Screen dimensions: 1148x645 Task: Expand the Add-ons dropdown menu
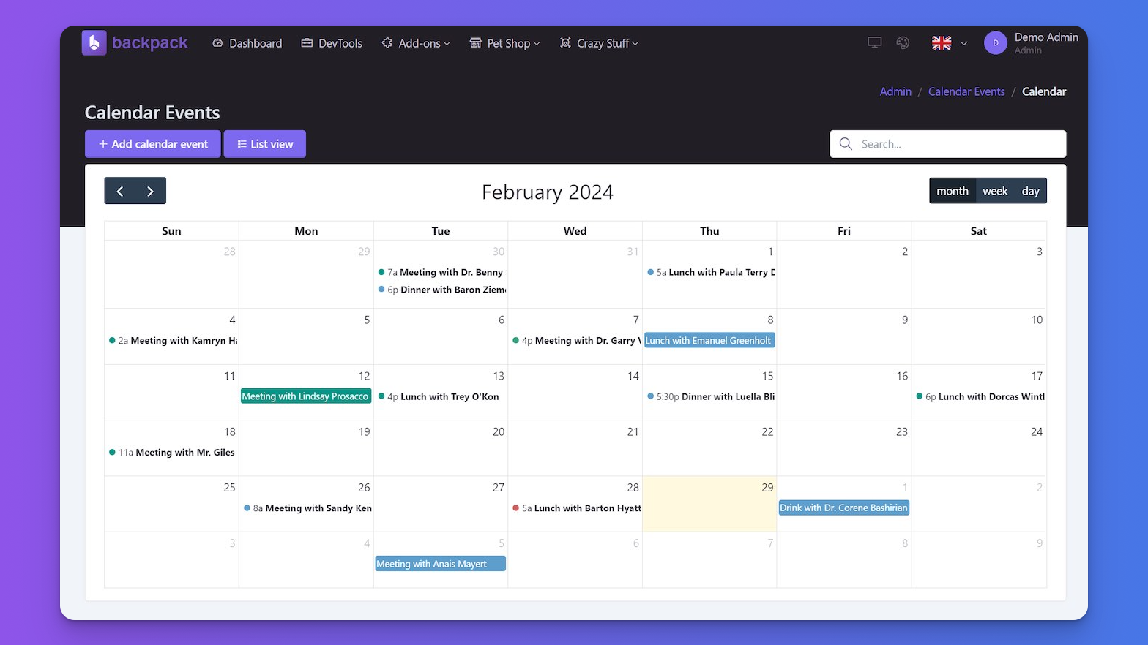416,43
